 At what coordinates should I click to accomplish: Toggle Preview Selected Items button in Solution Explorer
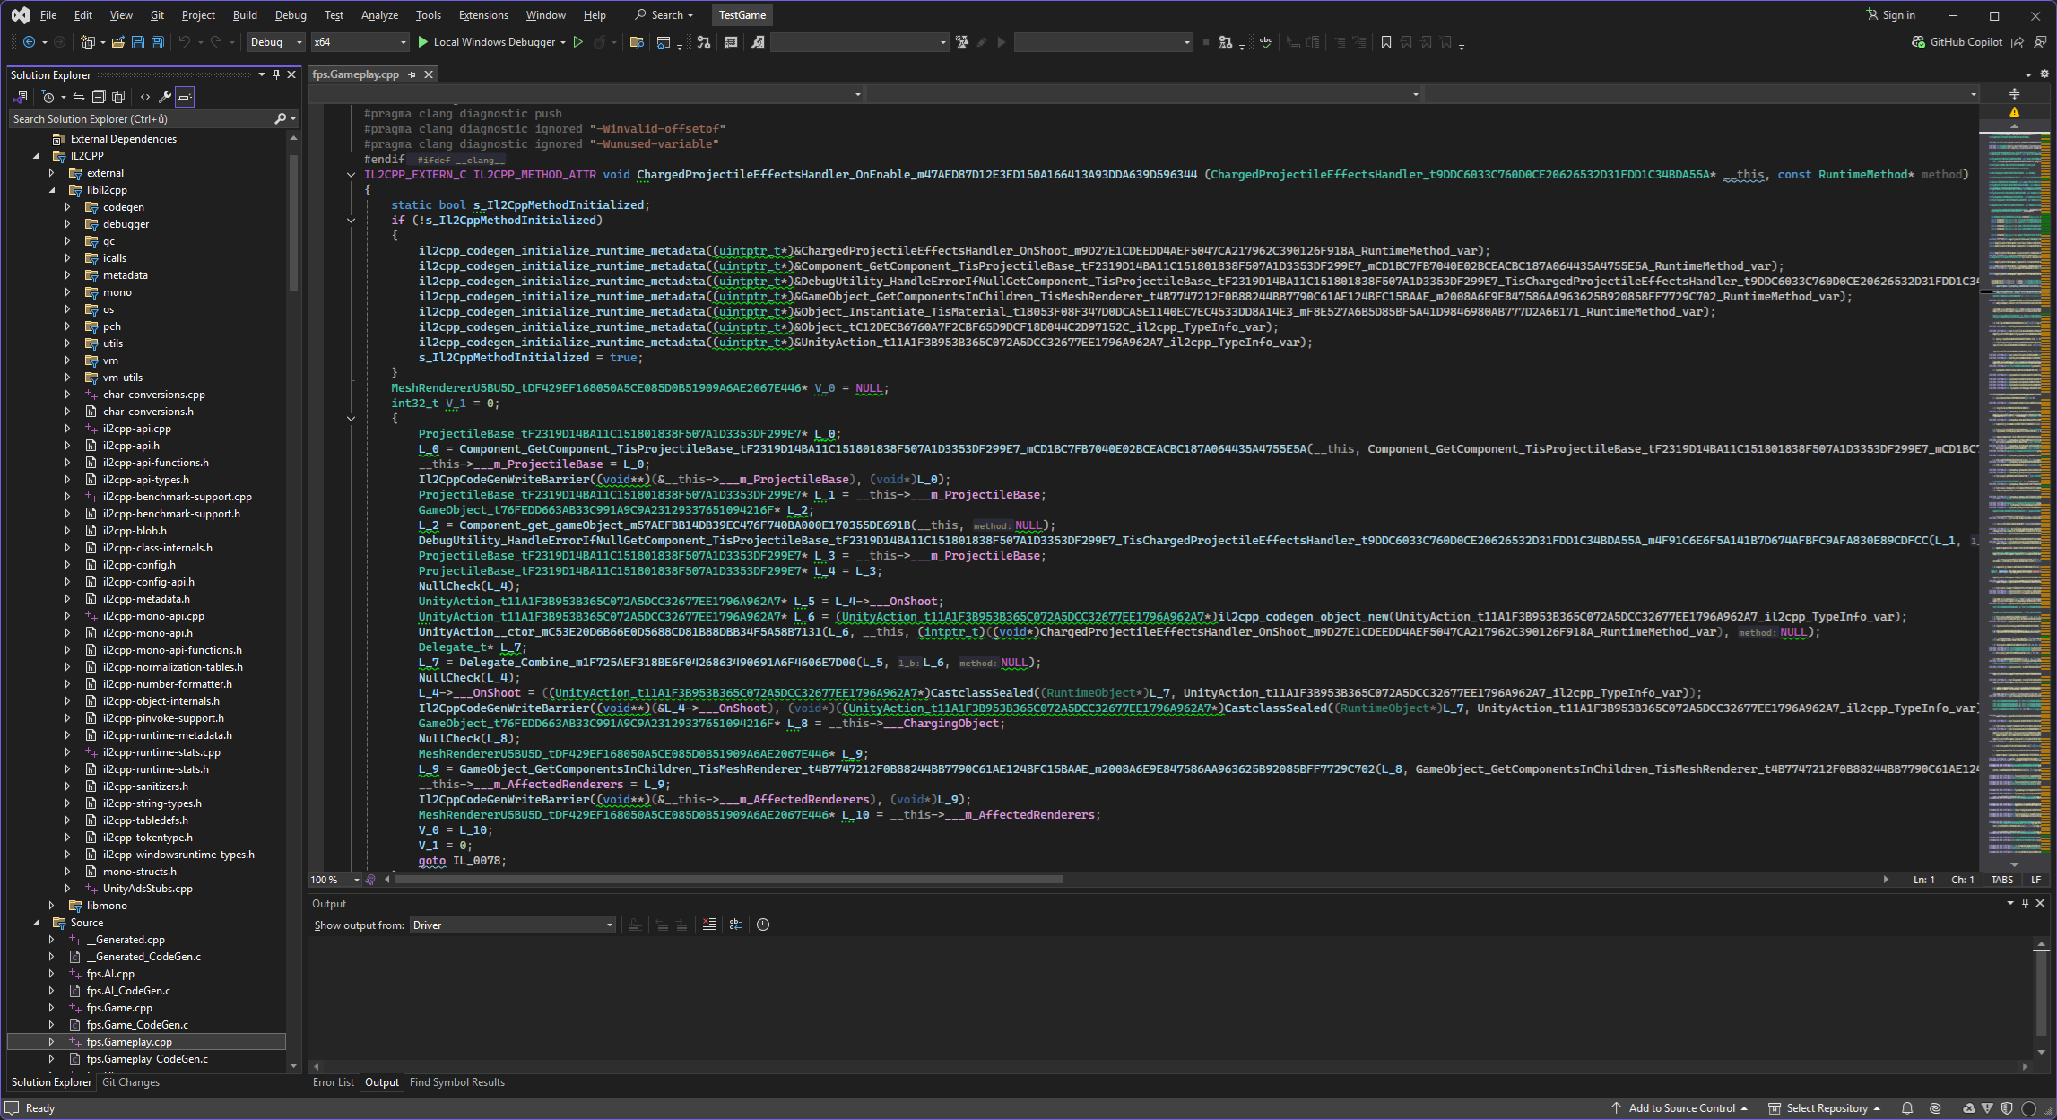coord(185,97)
